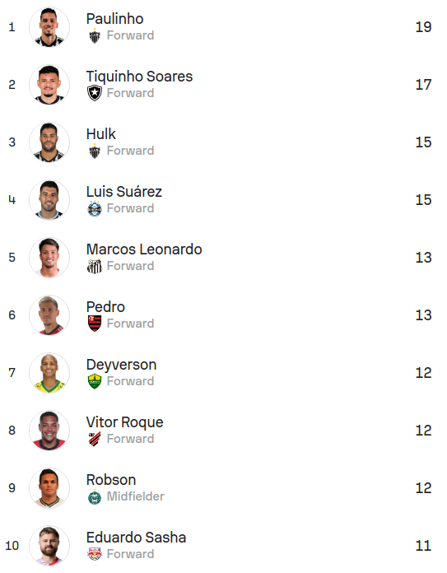447x573 pixels.
Task: Click the Atlético Mineiro crest under Paulinho
Action: (95, 35)
